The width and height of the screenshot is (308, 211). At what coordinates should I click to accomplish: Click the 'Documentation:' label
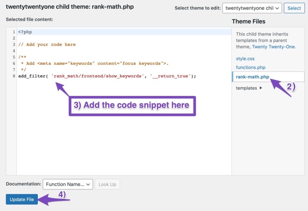pyautogui.click(x=23, y=184)
